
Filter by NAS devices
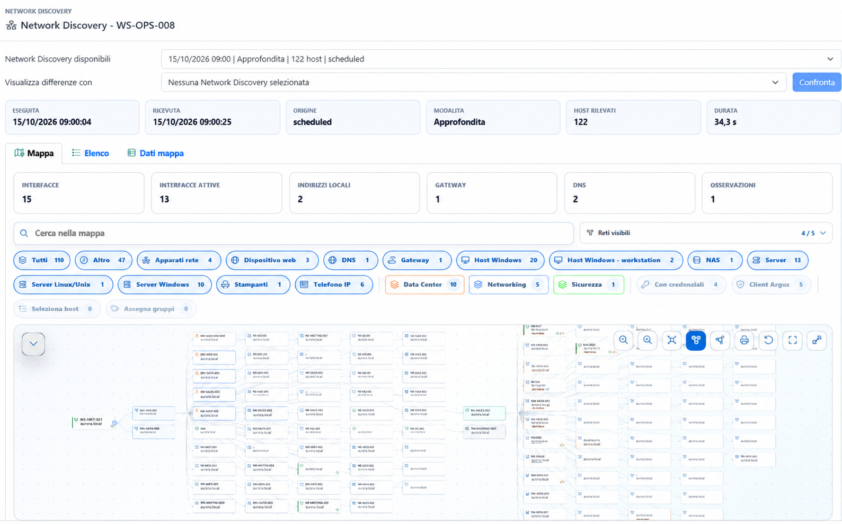pos(714,260)
